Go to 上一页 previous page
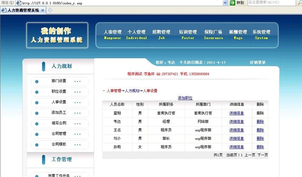The image size is (302, 177). (x=250, y=155)
